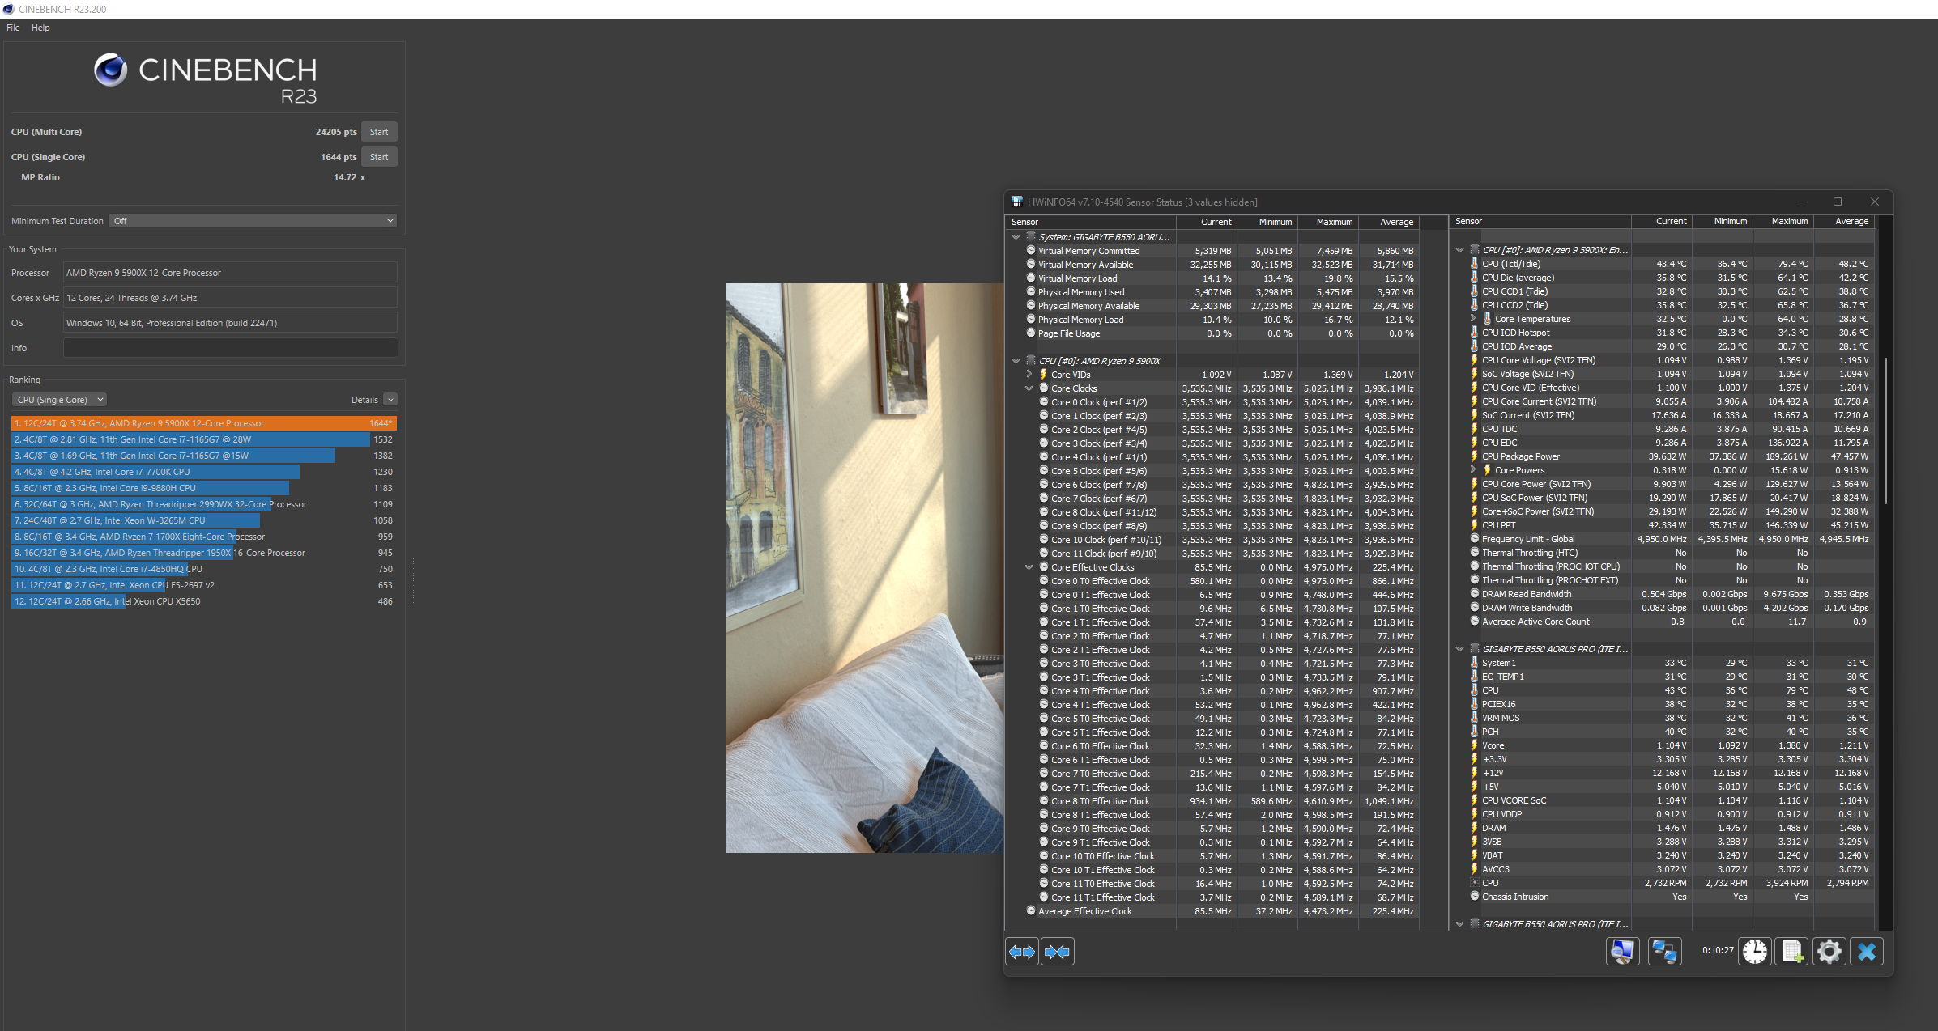Open HWiNFO sensor settings gear
Image resolution: width=1938 pixels, height=1031 pixels.
point(1829,952)
